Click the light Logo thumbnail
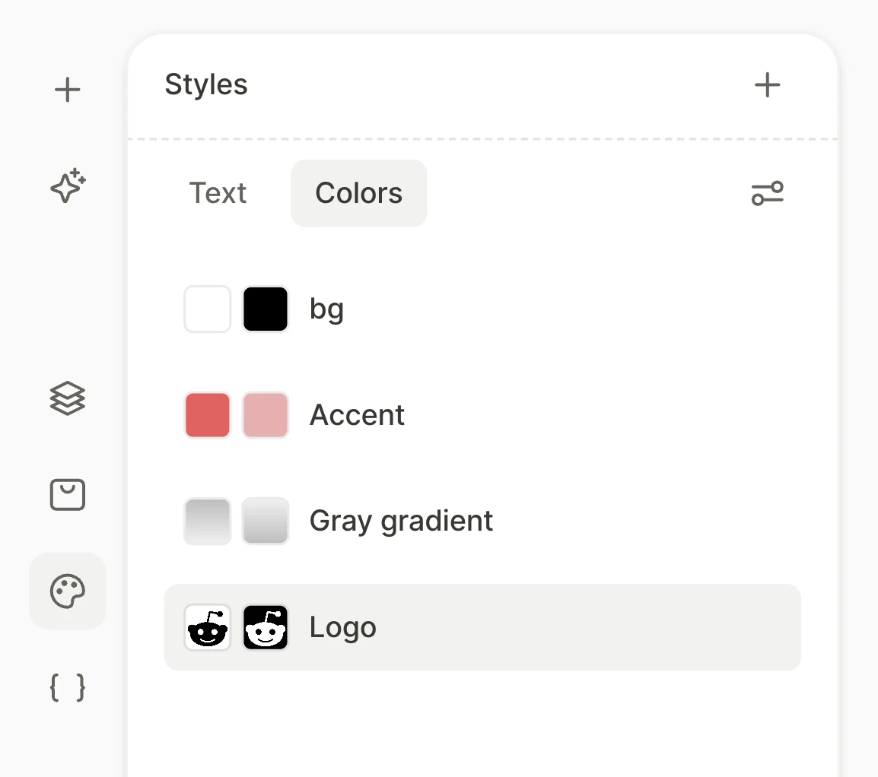The width and height of the screenshot is (878, 777). (x=208, y=627)
